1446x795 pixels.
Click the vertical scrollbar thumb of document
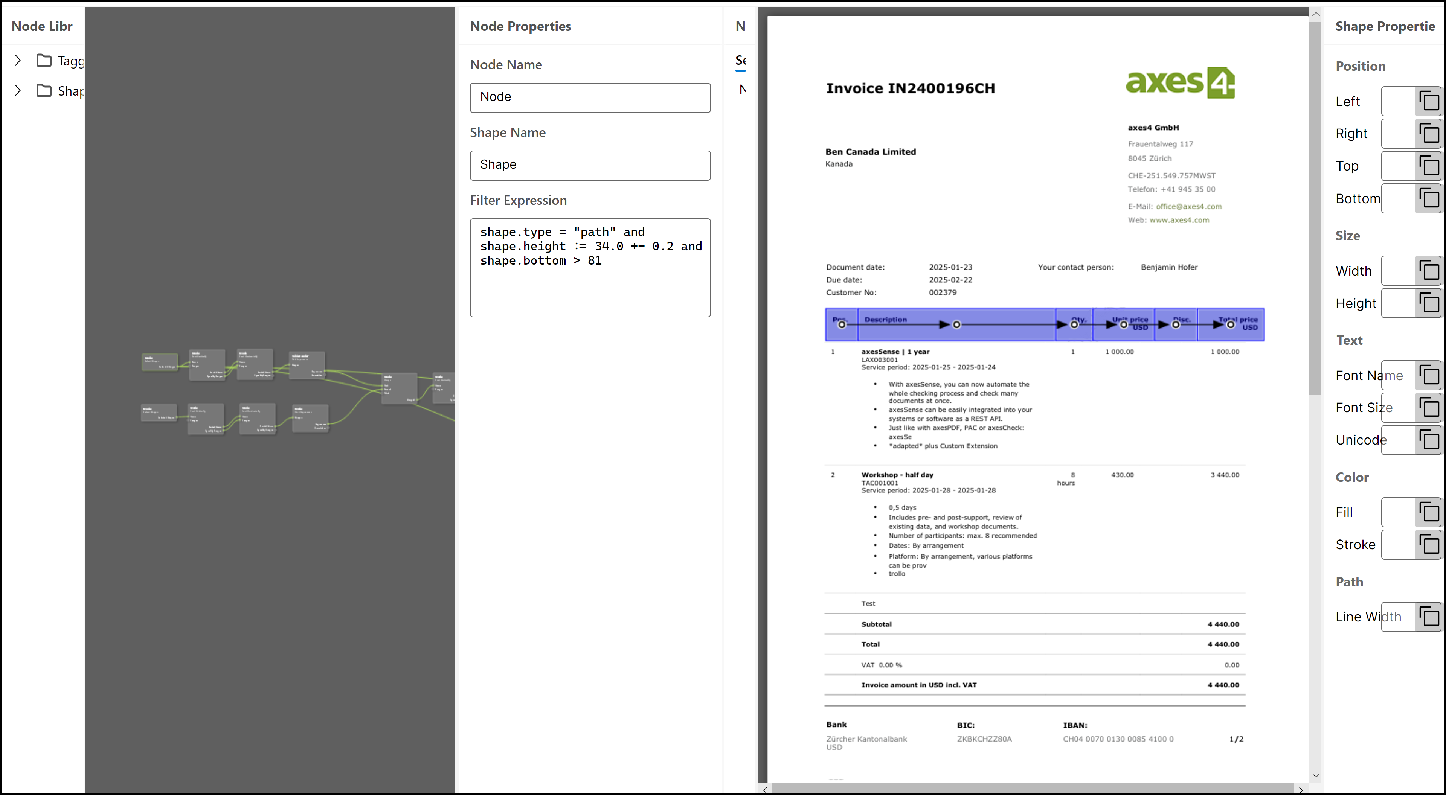click(1315, 207)
